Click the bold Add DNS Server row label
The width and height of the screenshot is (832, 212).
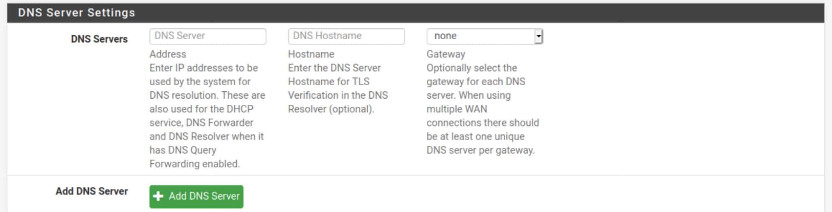tap(92, 191)
